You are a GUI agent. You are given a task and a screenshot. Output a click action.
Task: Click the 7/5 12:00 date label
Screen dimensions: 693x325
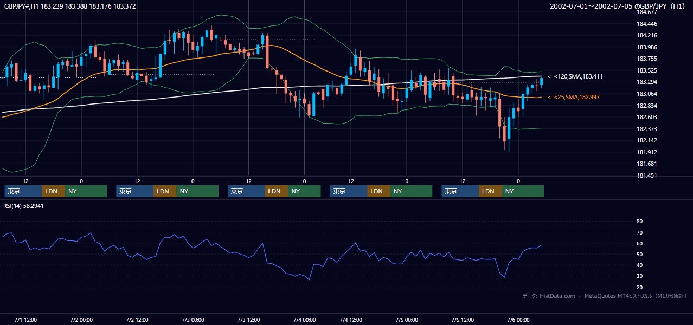coord(463,320)
